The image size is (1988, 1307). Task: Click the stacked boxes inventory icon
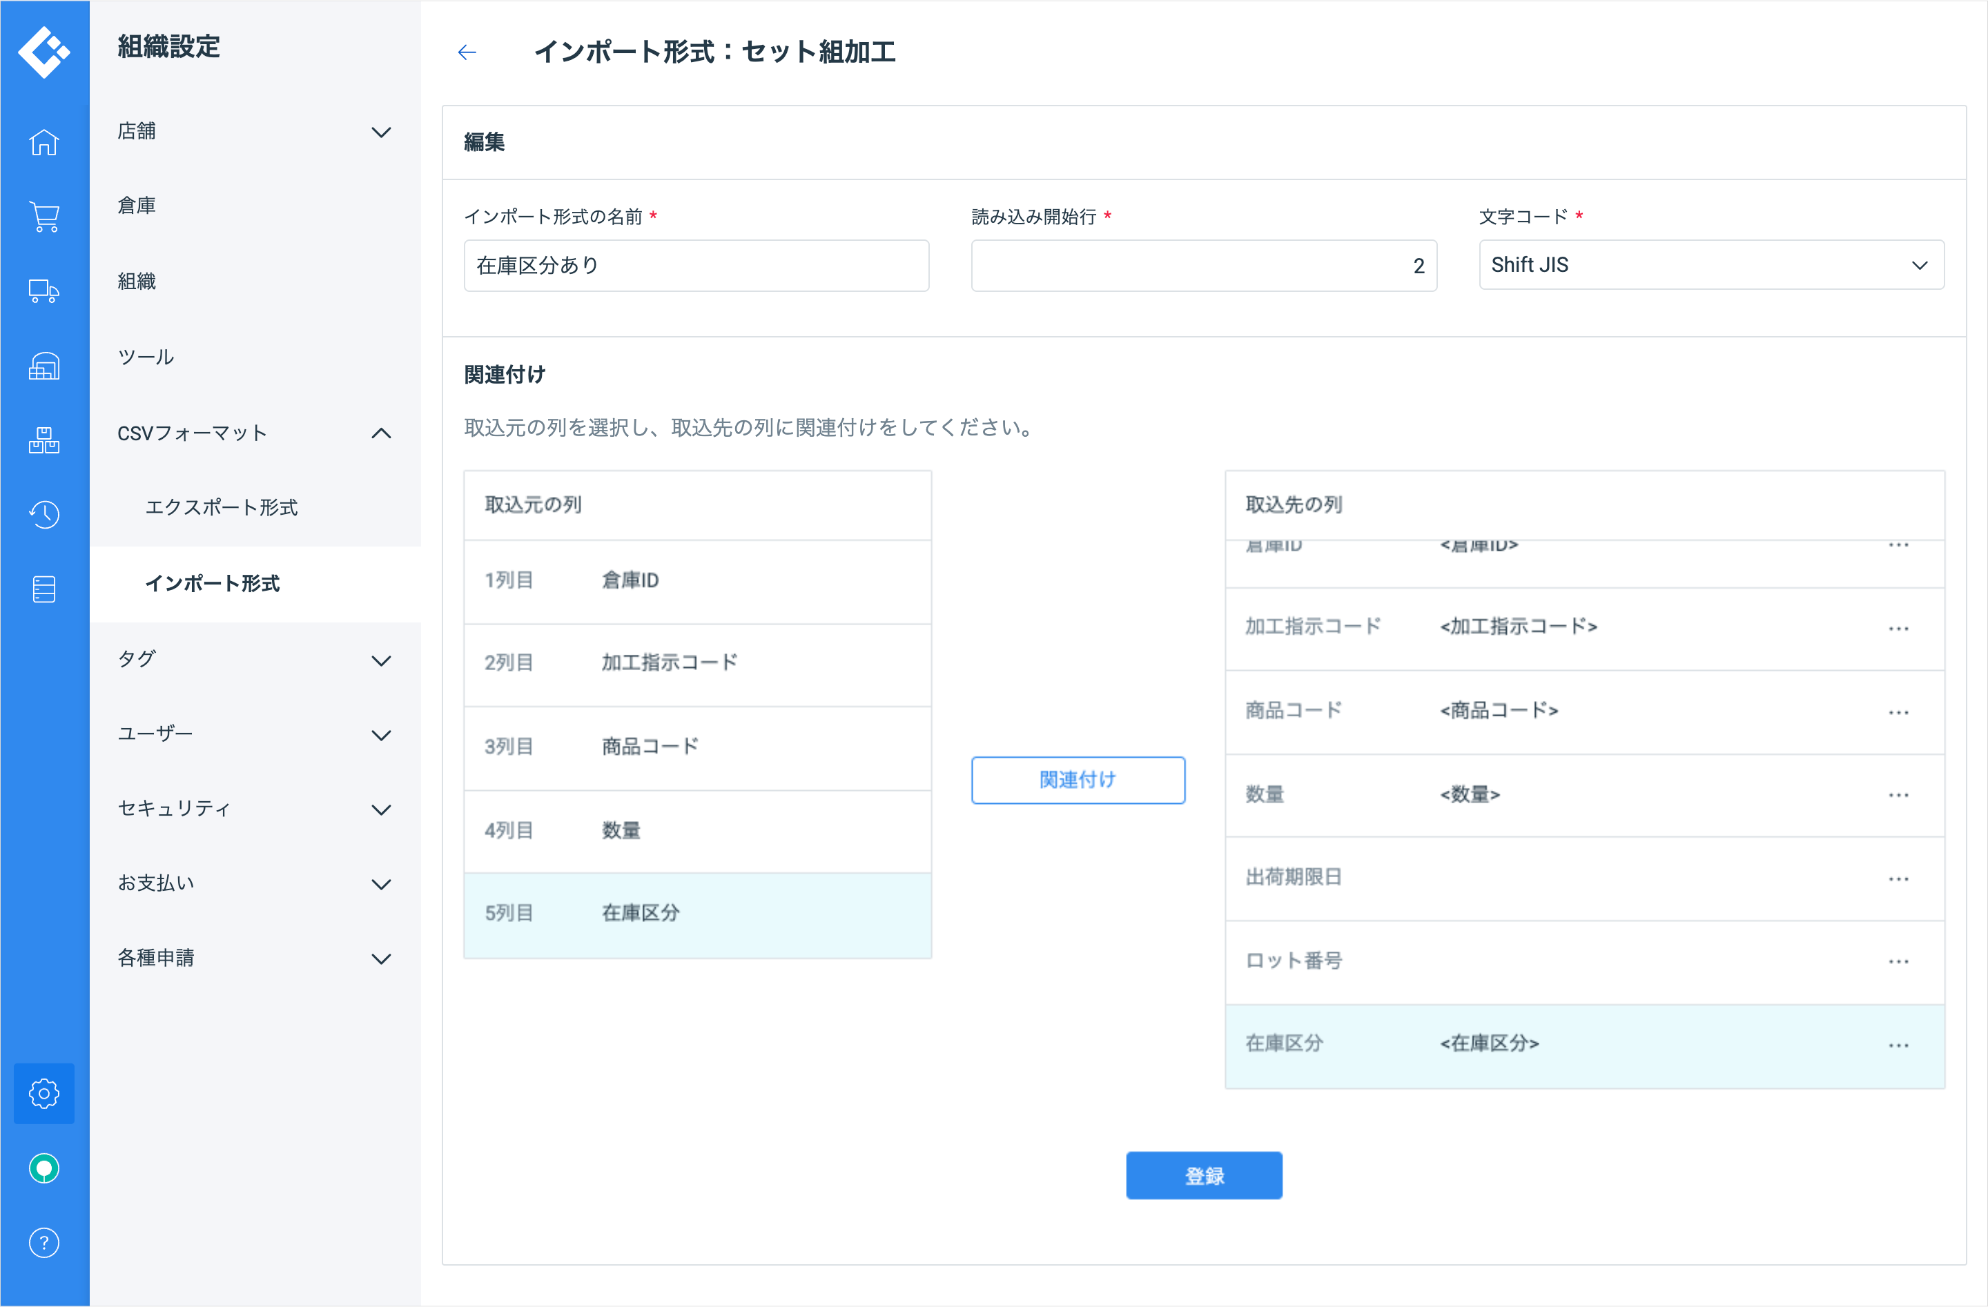pos(43,440)
